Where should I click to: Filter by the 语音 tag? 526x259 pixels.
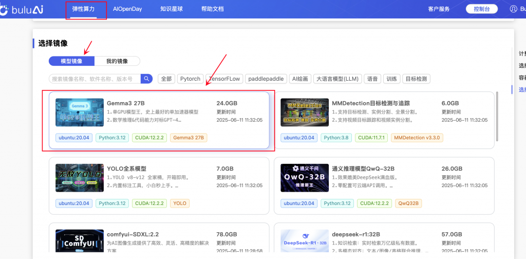coord(372,79)
